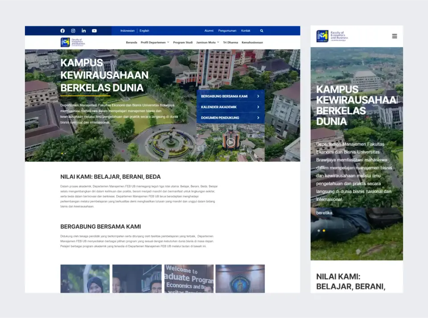
Task: Open the LinkedIn social icon
Action: tap(83, 31)
